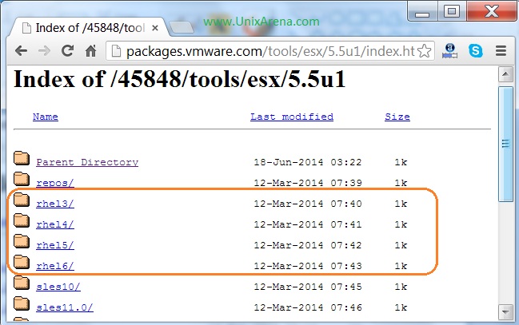
Task: Open the sles10/ folder link
Action: click(x=58, y=287)
